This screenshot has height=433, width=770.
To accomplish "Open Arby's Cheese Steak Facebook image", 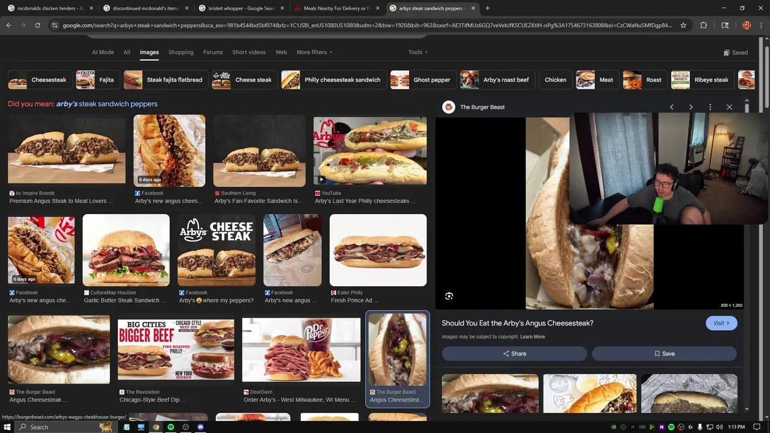I will (x=217, y=250).
